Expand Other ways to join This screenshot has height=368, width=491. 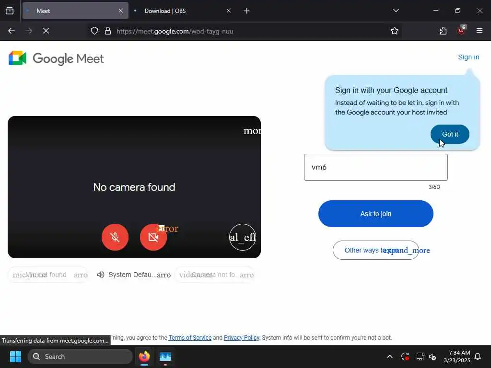[x=376, y=250]
